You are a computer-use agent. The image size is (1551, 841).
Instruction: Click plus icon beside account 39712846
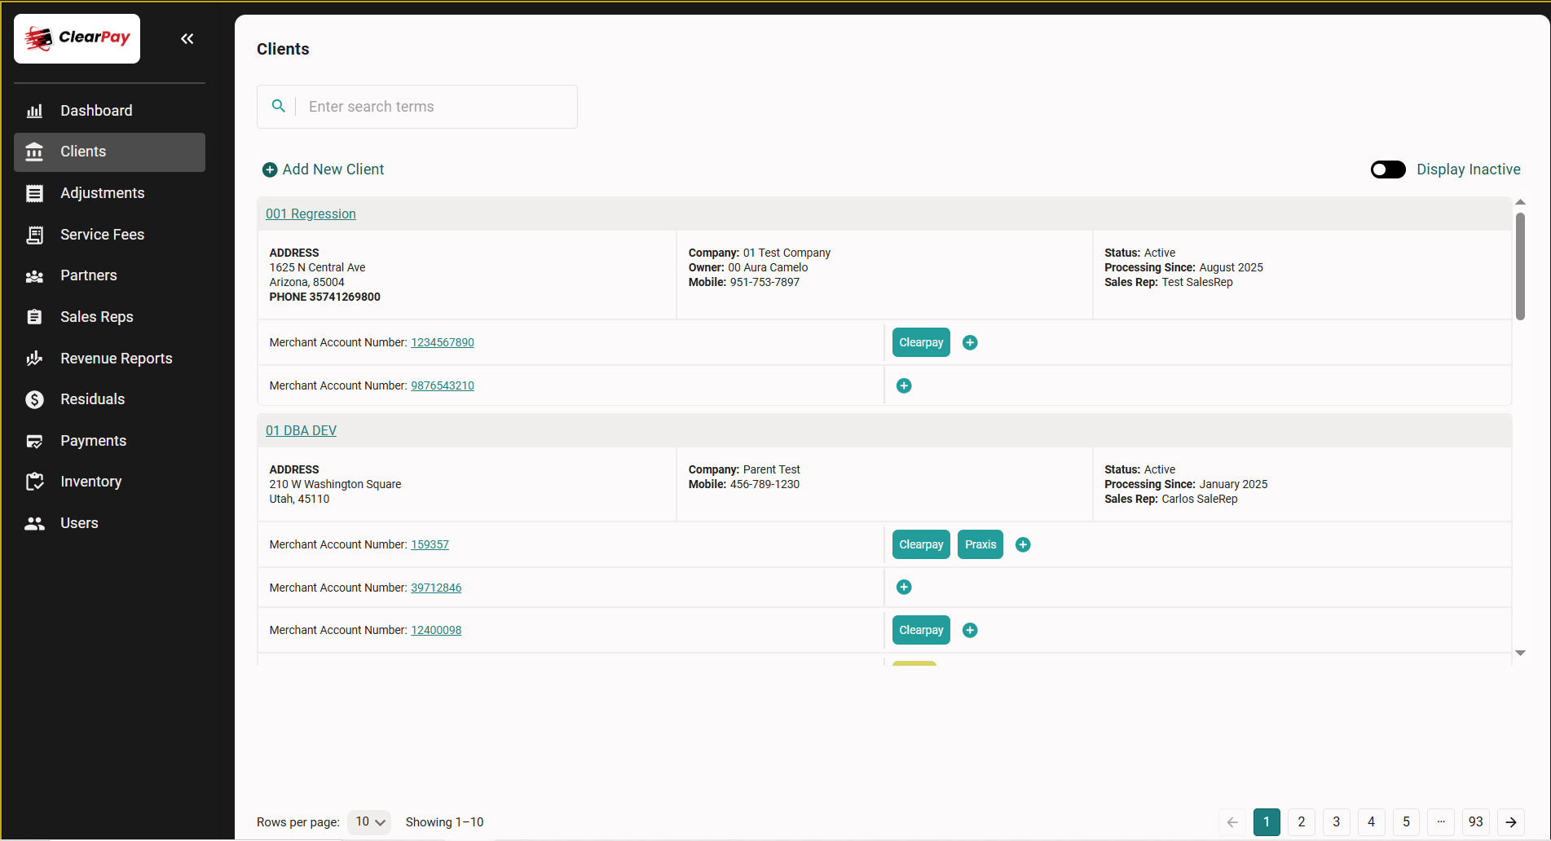(x=904, y=587)
